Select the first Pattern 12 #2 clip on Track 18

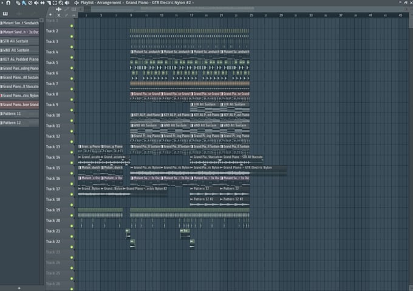(x=205, y=202)
